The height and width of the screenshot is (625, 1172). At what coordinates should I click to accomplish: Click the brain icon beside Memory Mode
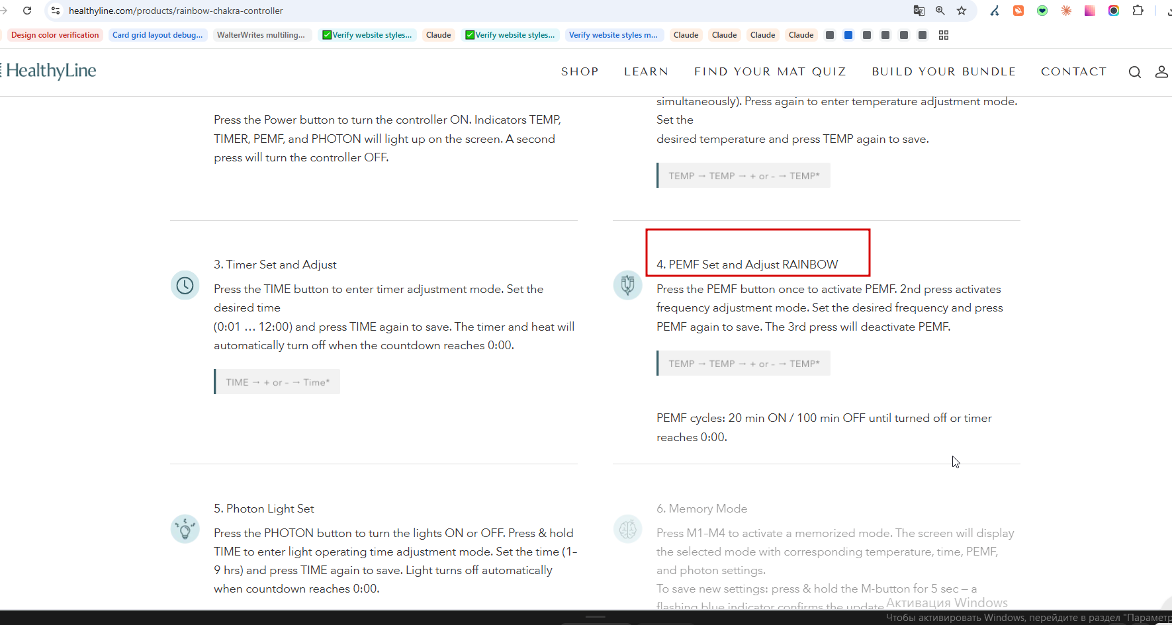pos(628,529)
